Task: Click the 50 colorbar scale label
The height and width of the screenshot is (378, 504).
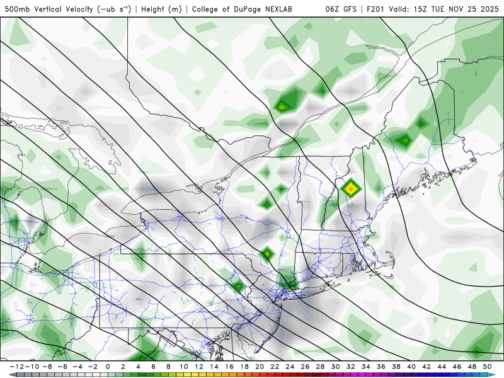Action: pos(487,367)
